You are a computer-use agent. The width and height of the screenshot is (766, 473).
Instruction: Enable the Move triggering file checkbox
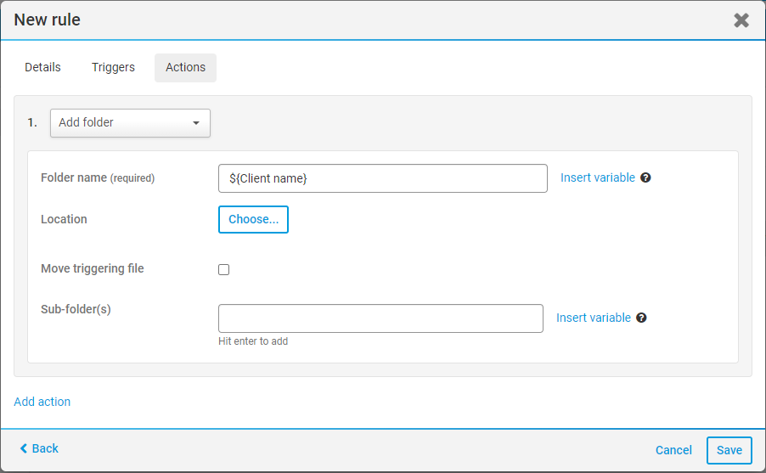[x=224, y=269]
